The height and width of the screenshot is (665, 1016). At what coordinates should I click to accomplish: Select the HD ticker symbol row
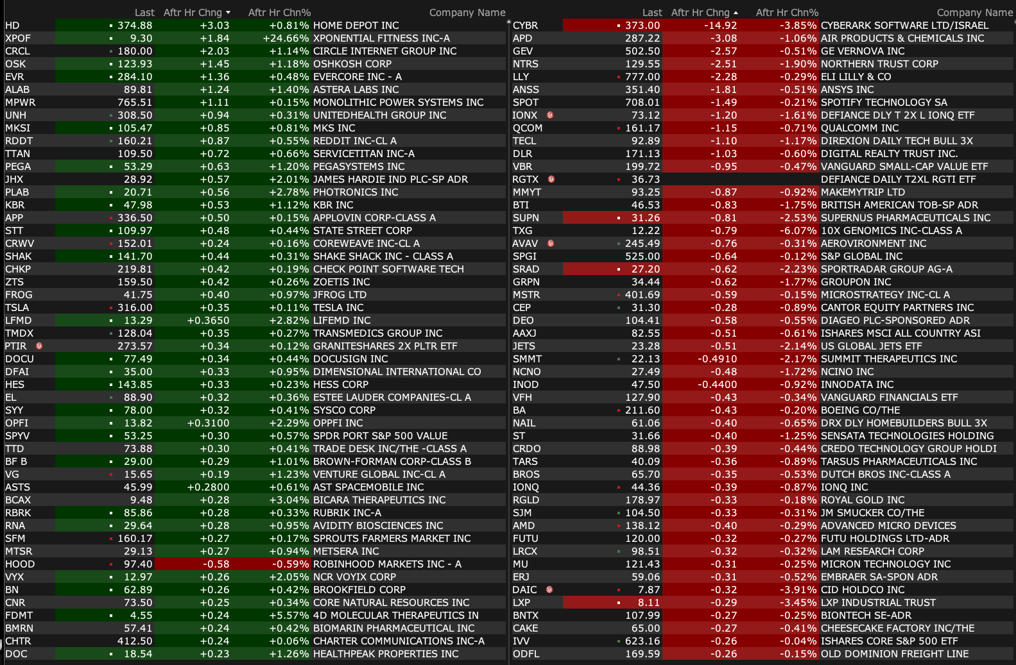[13, 26]
